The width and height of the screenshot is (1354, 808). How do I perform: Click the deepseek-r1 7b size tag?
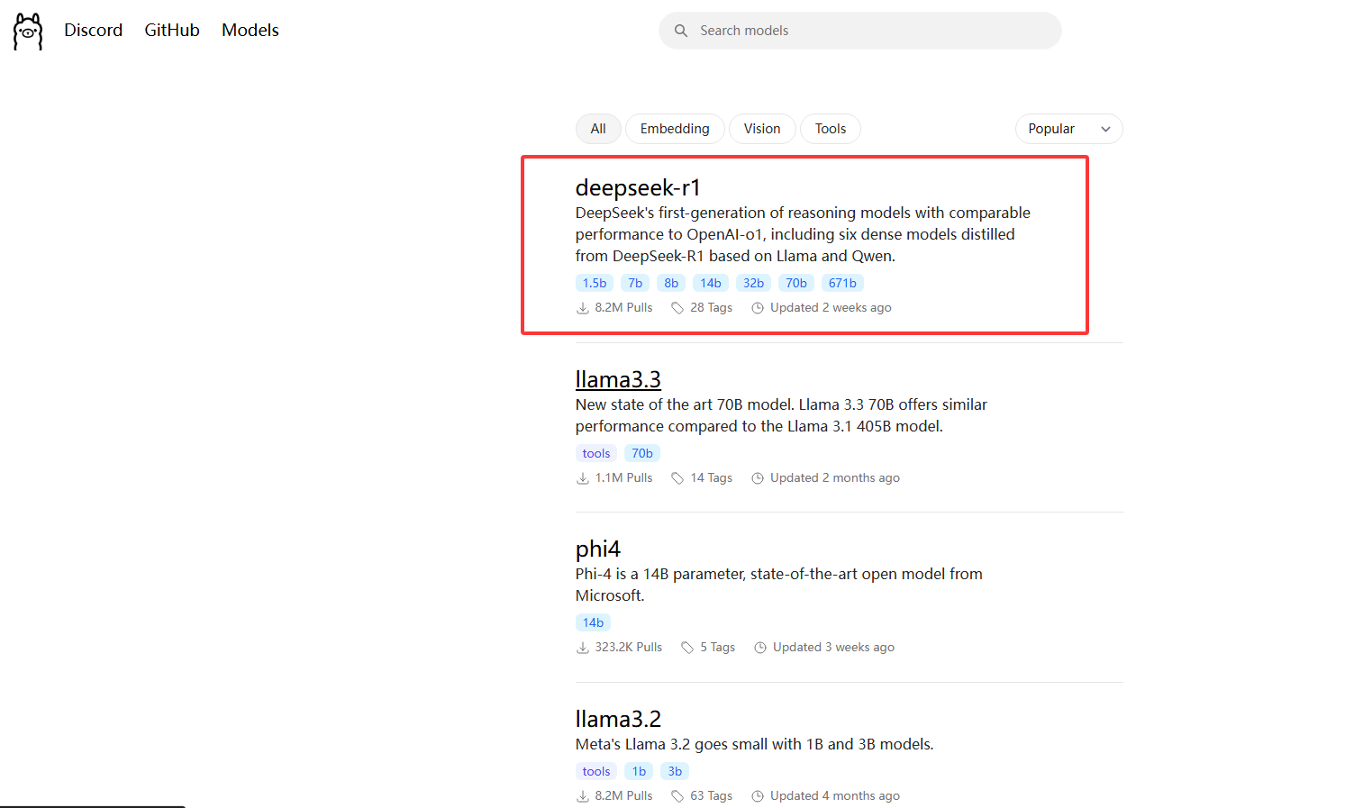coord(635,283)
